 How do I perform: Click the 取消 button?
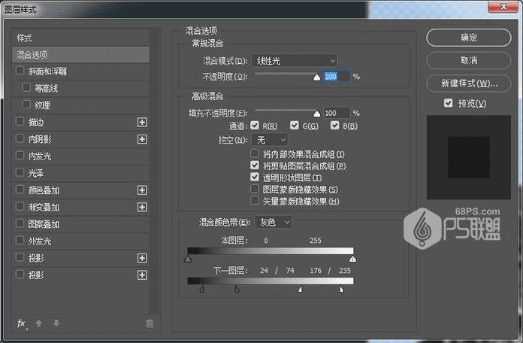469,60
